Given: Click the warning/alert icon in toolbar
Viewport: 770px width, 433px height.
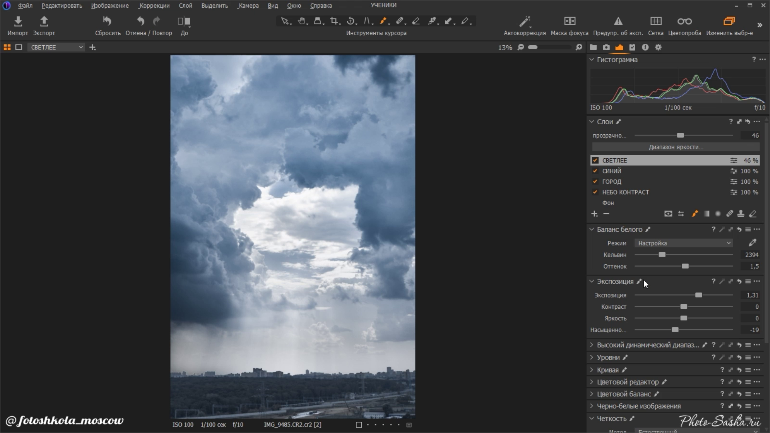Looking at the screenshot, I should 616,21.
